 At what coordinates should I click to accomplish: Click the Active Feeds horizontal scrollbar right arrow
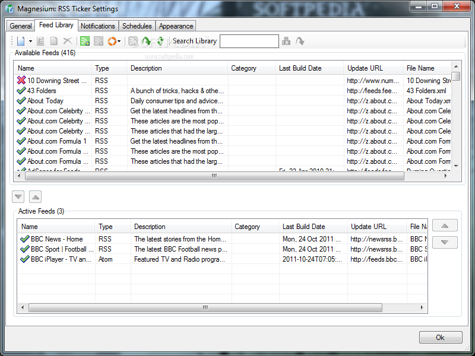point(422,307)
